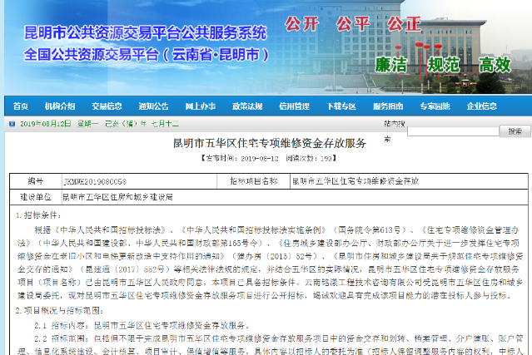Open 服务指南 in the navigation bar

(388, 106)
